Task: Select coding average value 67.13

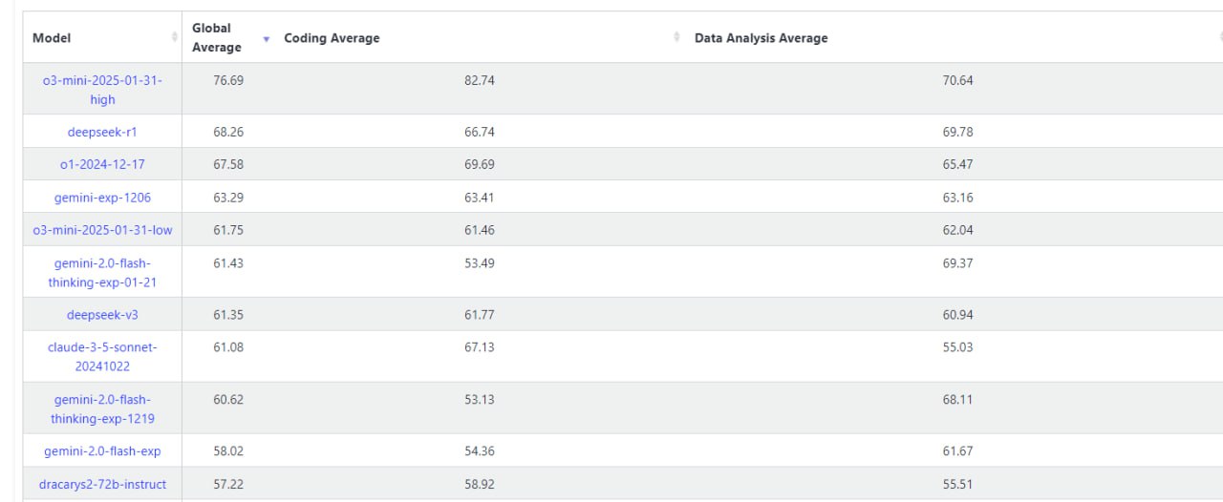Action: point(480,346)
